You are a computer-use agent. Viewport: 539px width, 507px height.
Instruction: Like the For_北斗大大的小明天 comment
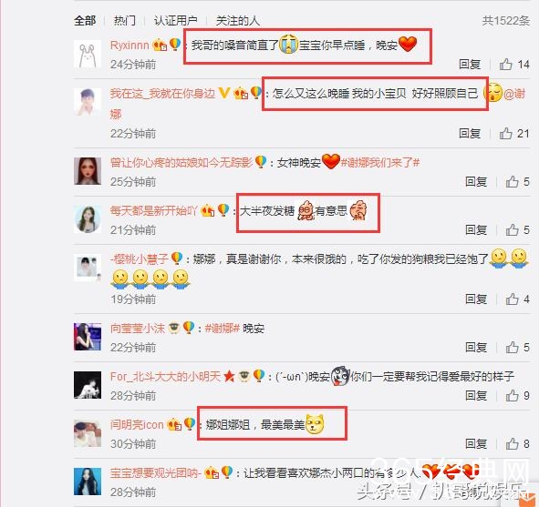coord(512,395)
